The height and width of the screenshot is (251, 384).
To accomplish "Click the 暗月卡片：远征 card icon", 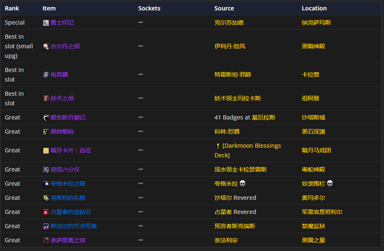I will tap(46, 151).
